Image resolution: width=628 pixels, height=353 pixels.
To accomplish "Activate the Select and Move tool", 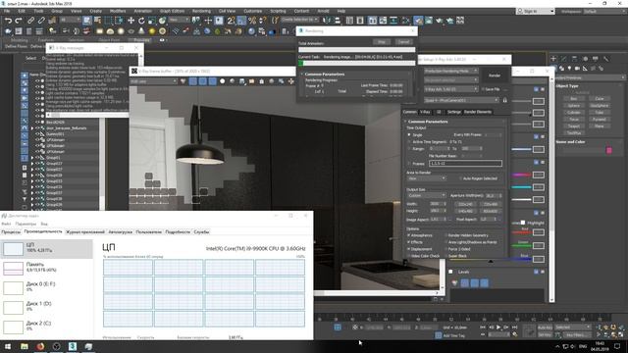I will click(x=131, y=20).
